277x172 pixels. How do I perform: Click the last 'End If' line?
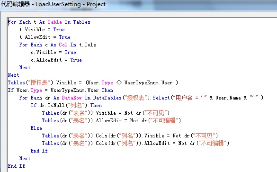[17, 166]
